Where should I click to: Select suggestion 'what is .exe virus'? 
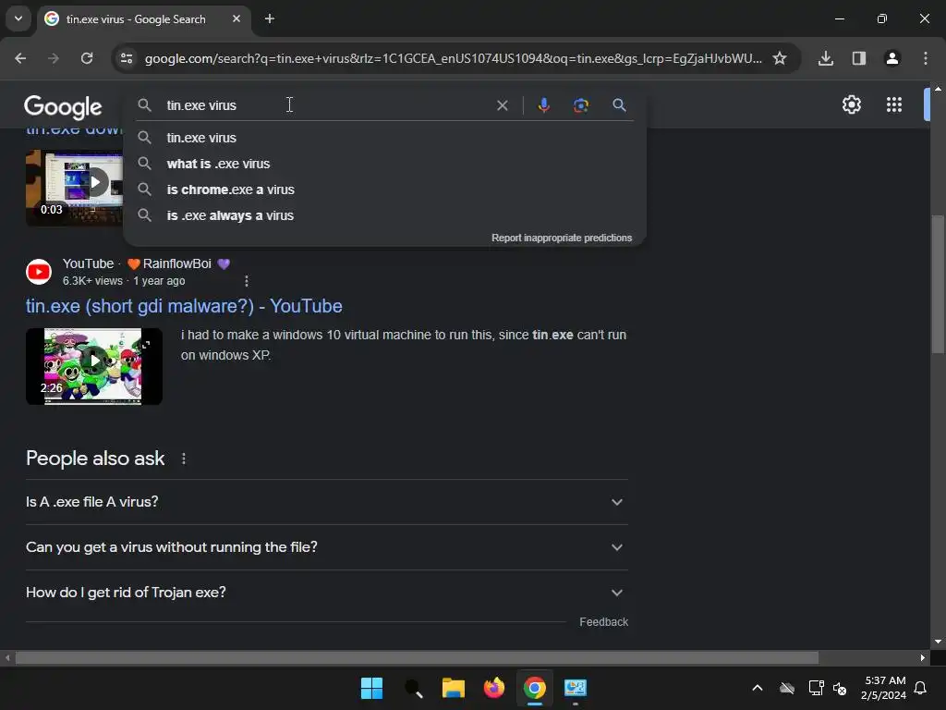coord(384,164)
